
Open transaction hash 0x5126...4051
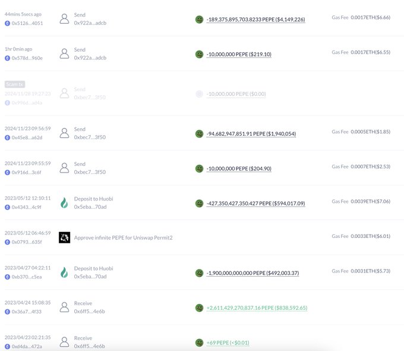(x=27, y=23)
